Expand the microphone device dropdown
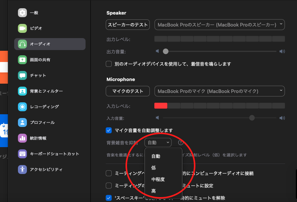This screenshot has height=202, width=297. pyautogui.click(x=220, y=91)
